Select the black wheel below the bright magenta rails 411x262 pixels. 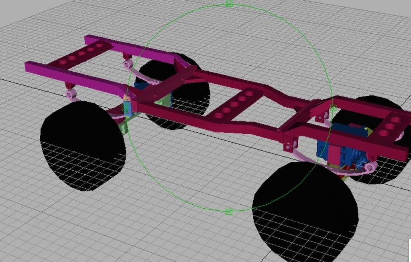point(83,145)
